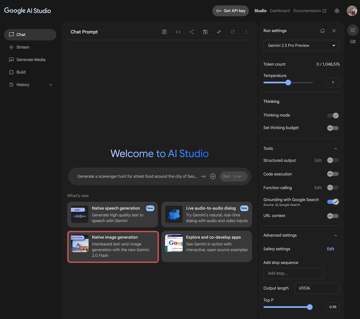
Task: Edit Structured output settings
Action: (x=318, y=160)
